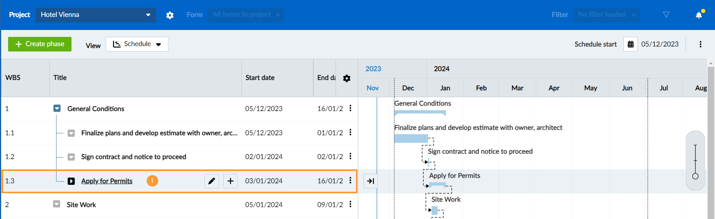
Task: Expand Apply for Permits task details
Action: (x=71, y=181)
